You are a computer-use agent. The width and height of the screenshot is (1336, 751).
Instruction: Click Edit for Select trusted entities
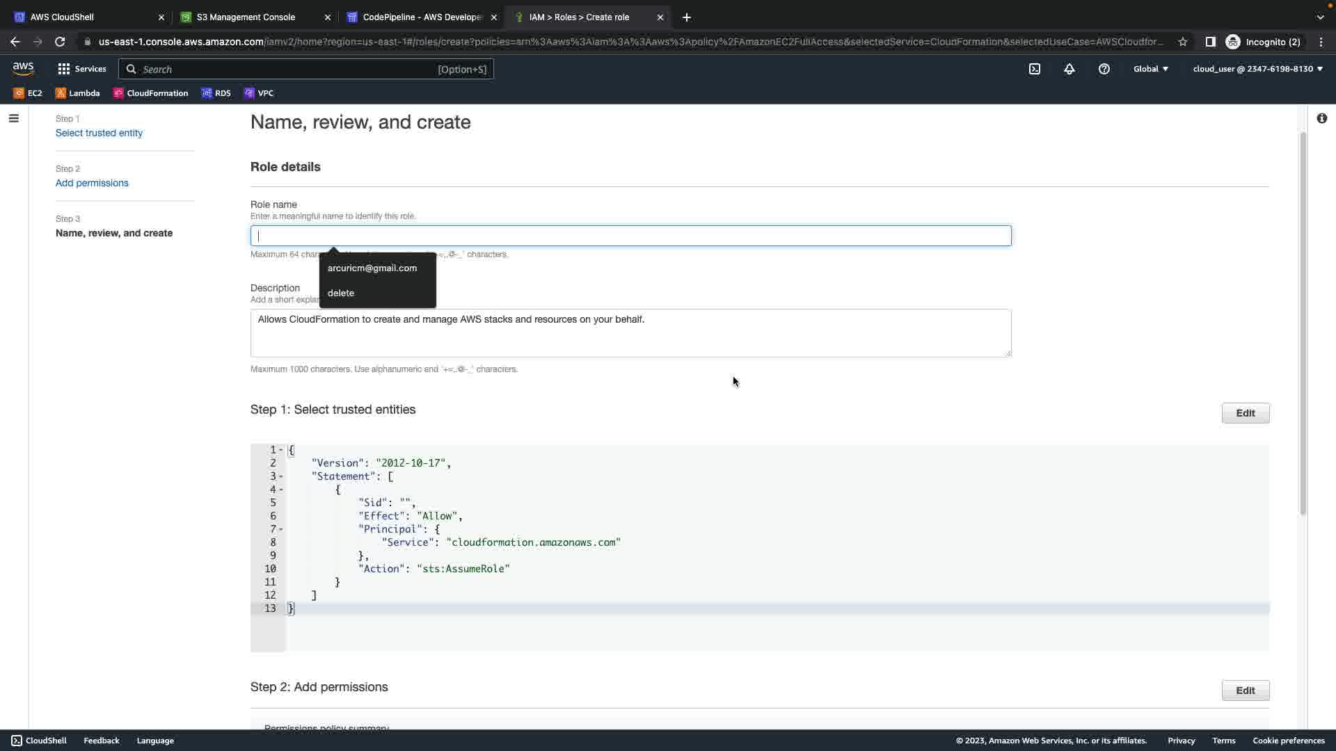(x=1245, y=413)
